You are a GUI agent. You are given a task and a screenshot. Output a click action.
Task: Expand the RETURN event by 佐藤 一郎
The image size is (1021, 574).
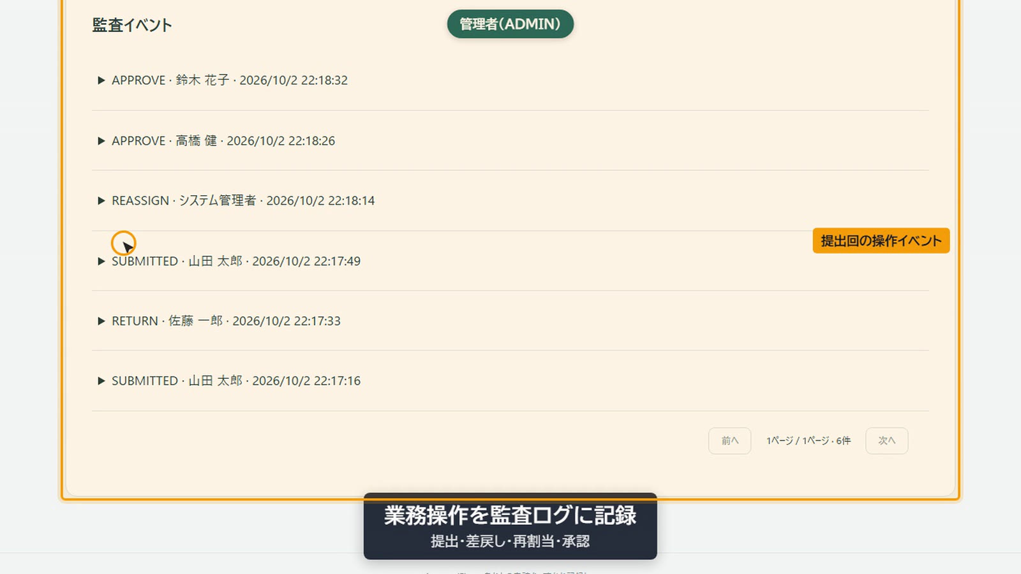(x=101, y=321)
